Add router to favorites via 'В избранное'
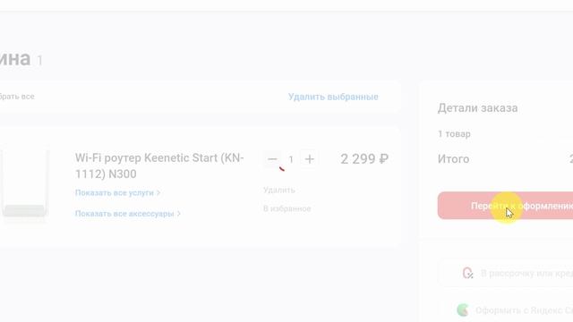The width and height of the screenshot is (573, 322). 287,208
